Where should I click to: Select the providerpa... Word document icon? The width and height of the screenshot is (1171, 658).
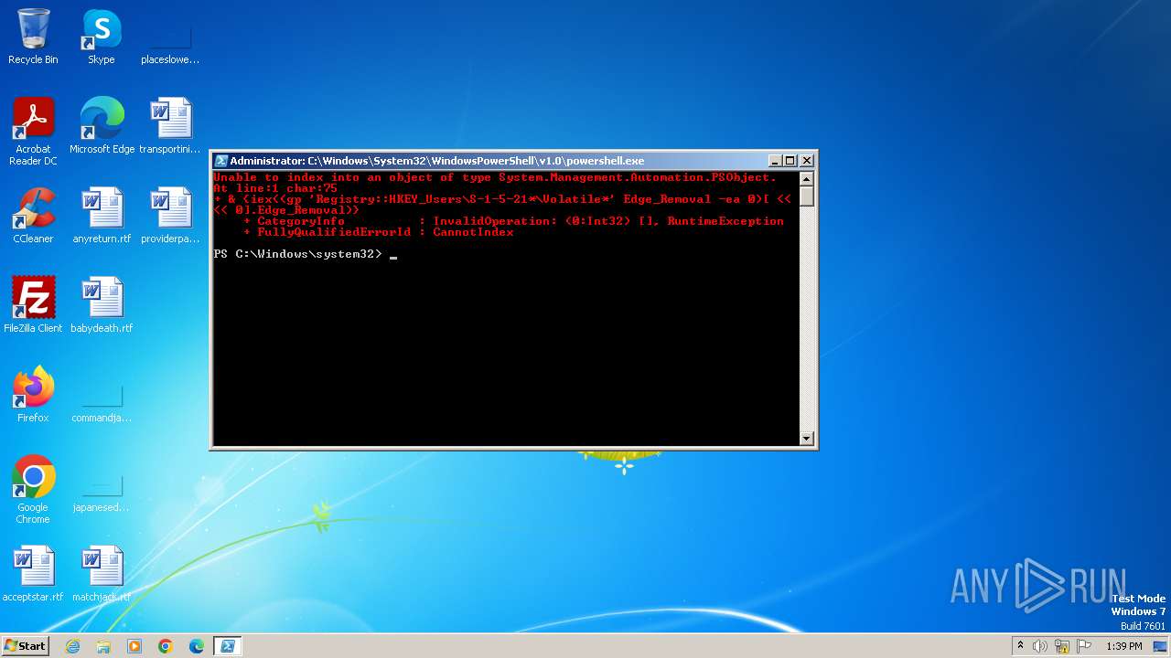tap(170, 216)
